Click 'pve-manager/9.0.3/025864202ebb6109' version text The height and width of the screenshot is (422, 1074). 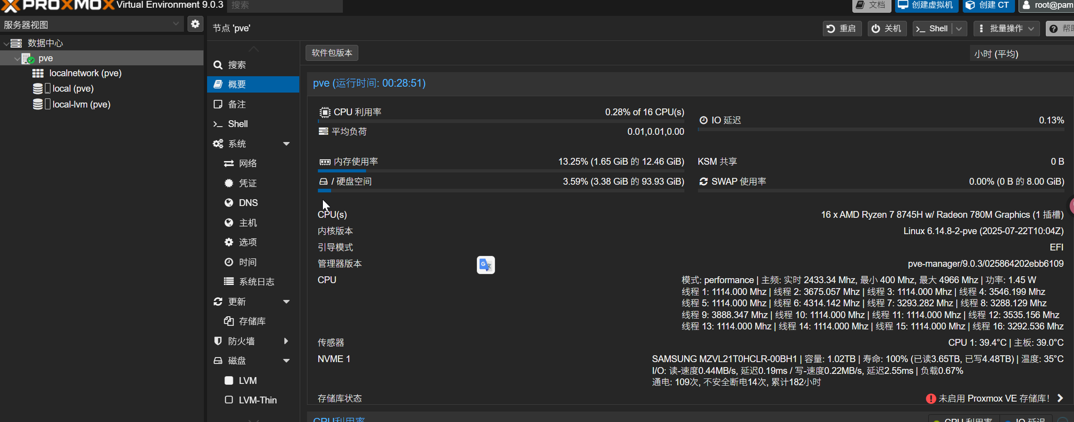(985, 264)
